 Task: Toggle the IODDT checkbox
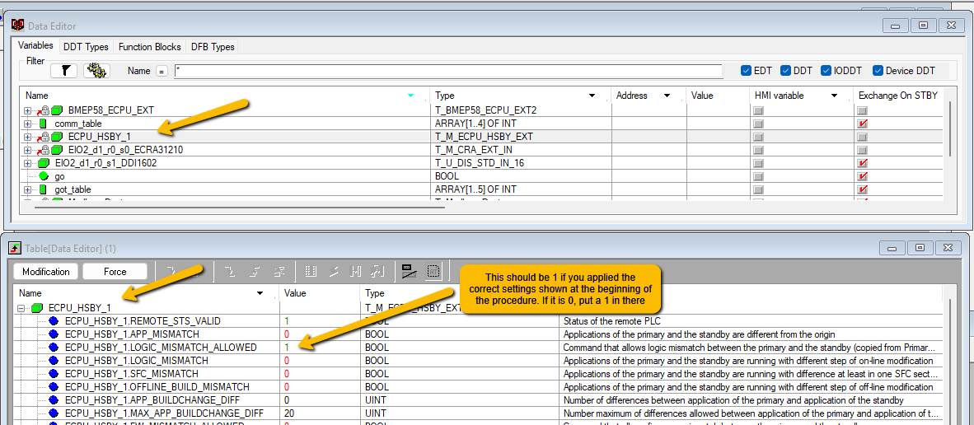(826, 71)
